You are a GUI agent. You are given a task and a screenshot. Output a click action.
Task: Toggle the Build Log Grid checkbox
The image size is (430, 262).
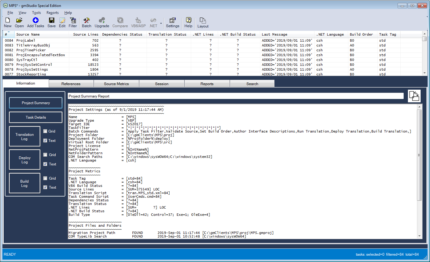point(45,178)
